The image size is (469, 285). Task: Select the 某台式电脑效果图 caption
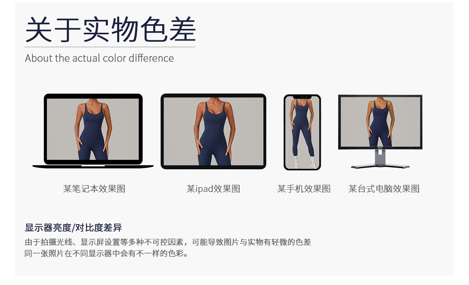tap(384, 189)
